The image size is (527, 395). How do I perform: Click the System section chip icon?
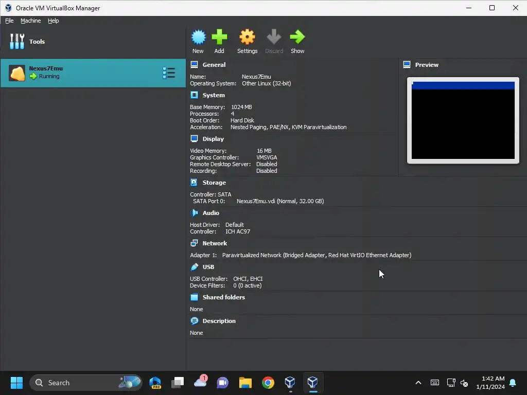(x=194, y=95)
